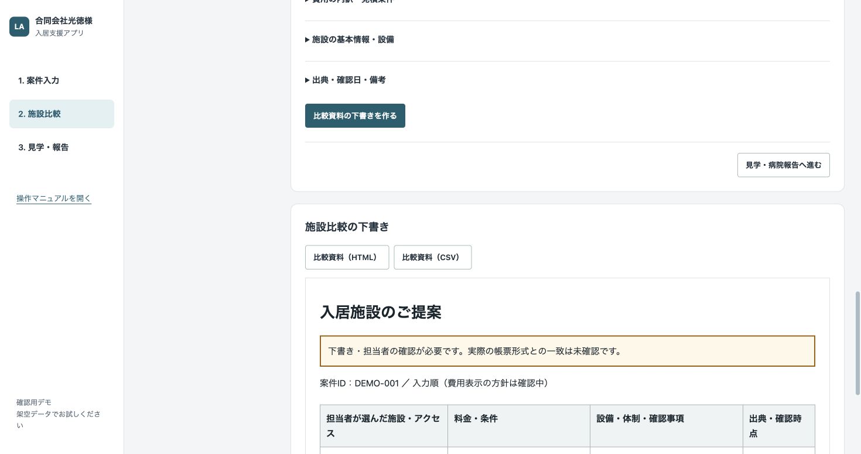Go to 3. 見学・報告 step
Viewport: 861px width, 454px height.
(x=61, y=147)
